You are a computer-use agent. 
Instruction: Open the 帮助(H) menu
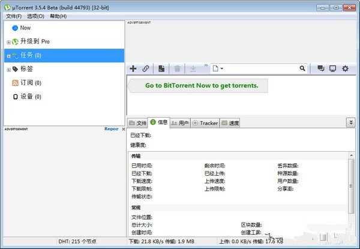coord(58,16)
